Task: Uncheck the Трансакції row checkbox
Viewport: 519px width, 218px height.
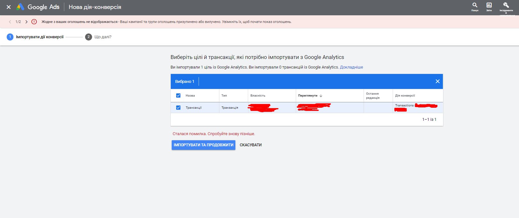Action: (178, 108)
